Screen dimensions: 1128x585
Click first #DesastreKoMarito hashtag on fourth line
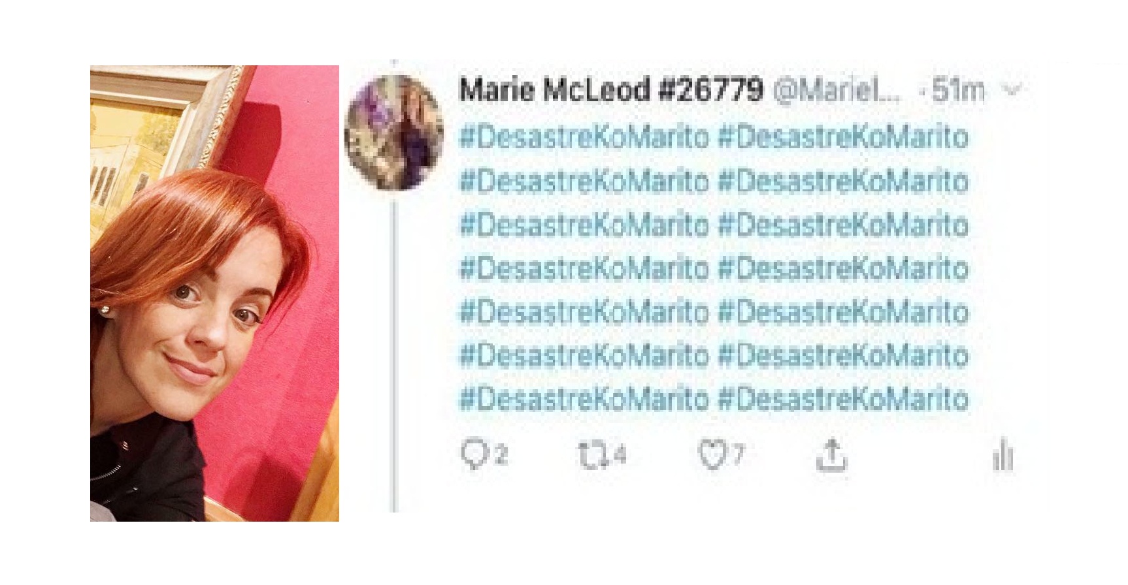584,268
